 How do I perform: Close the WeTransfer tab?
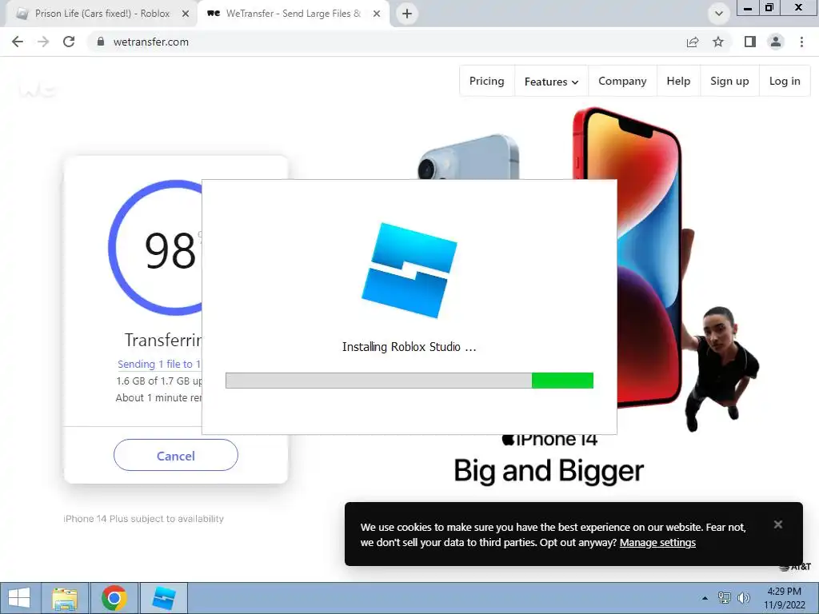(377, 14)
